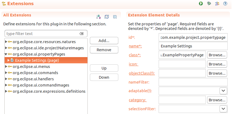Toggle the expand all extensions icon
The height and width of the screenshot is (114, 232).
click(107, 17)
